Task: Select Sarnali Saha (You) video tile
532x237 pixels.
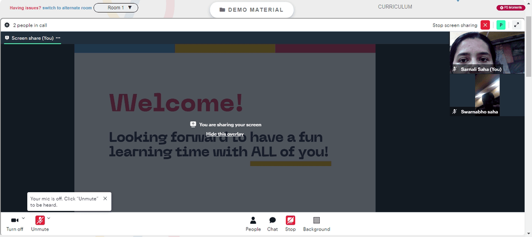Action: [x=487, y=53]
